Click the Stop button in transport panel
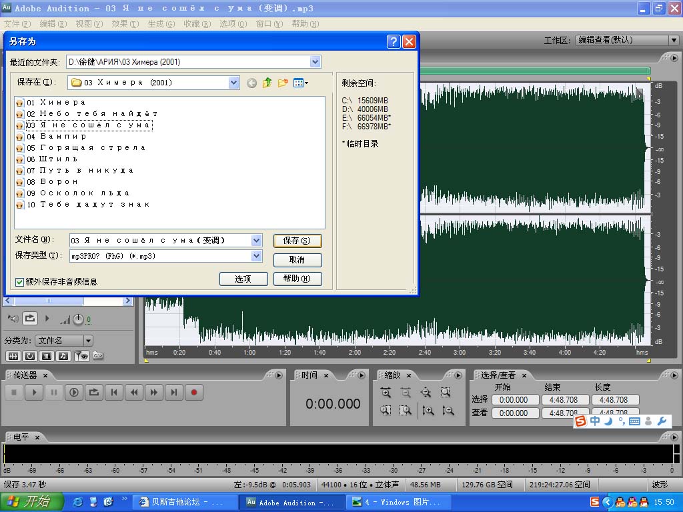The height and width of the screenshot is (512, 683). tap(14, 392)
